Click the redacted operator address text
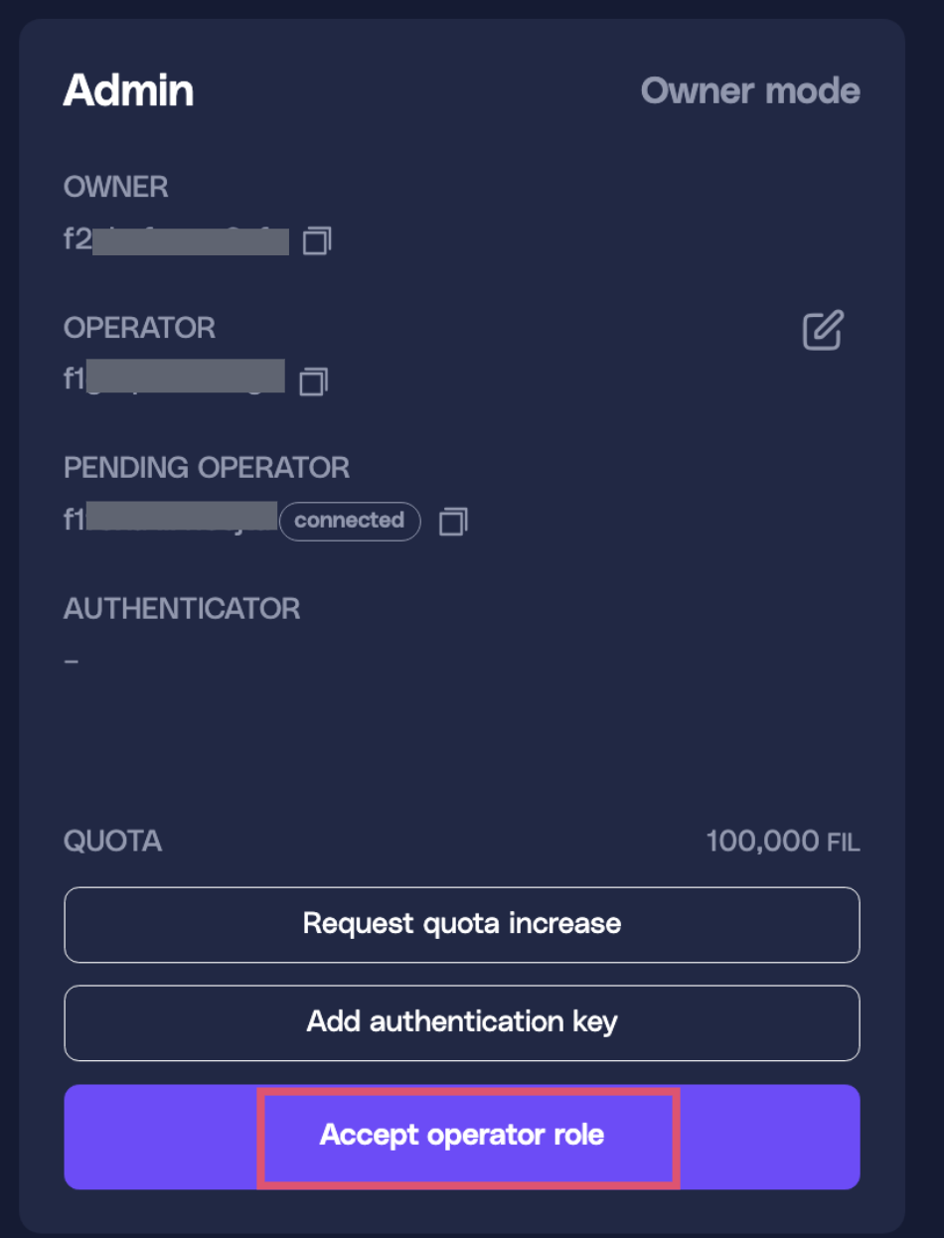This screenshot has width=944, height=1238. click(174, 380)
